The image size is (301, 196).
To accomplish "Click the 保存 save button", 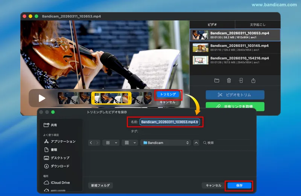I will pos(239,185).
